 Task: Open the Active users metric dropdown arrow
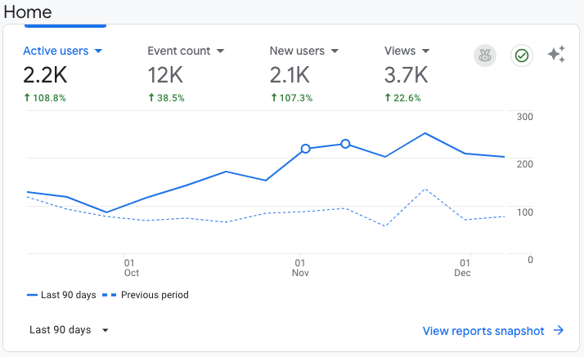(x=99, y=51)
